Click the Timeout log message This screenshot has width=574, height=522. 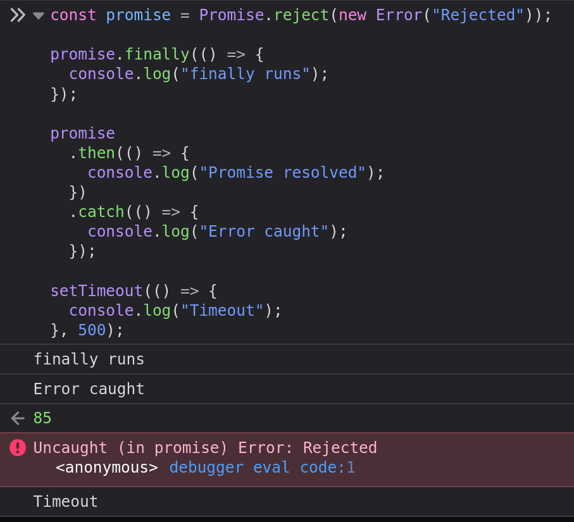pos(65,501)
